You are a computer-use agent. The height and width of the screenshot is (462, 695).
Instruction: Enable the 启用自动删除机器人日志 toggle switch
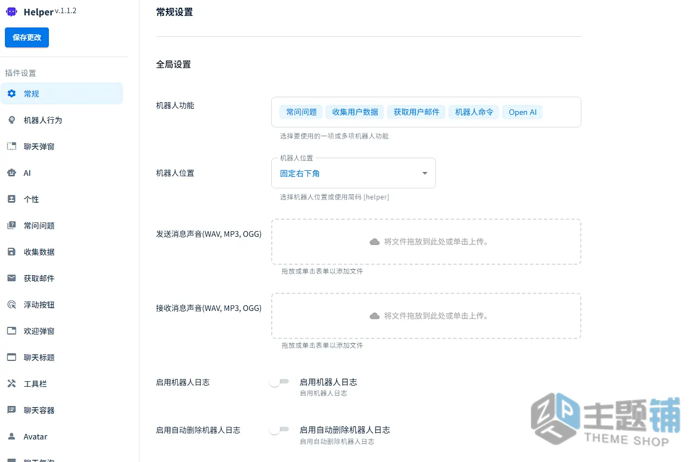279,430
